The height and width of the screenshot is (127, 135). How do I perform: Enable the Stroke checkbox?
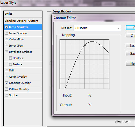tap(6, 95)
